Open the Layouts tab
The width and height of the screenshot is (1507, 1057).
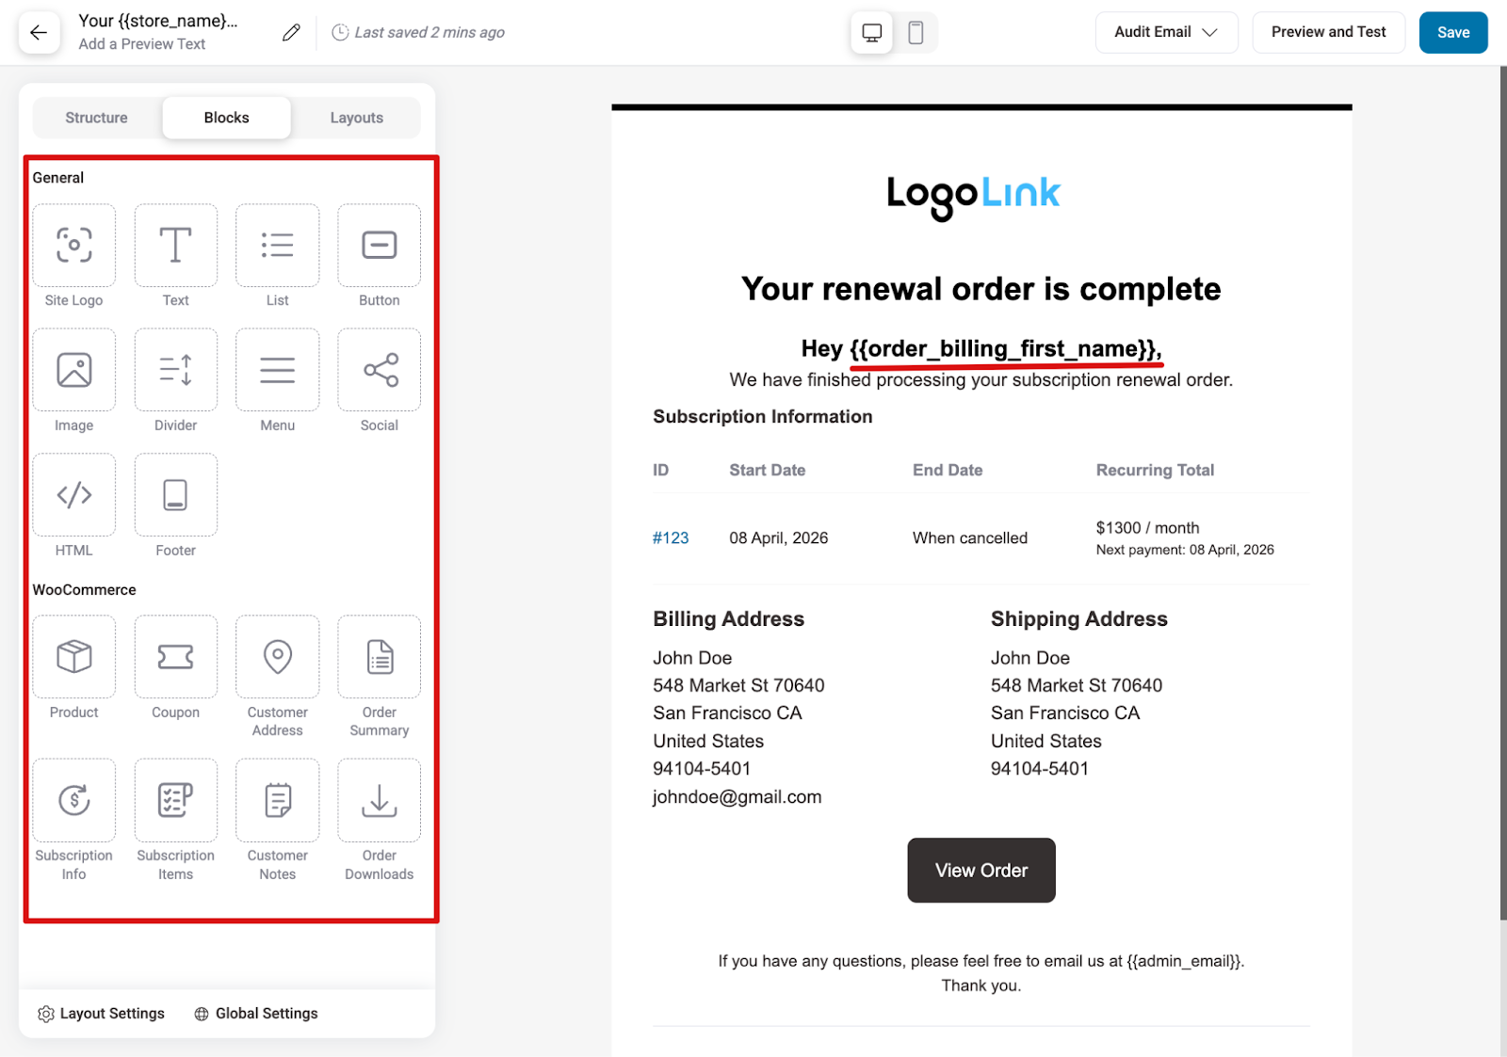(356, 117)
